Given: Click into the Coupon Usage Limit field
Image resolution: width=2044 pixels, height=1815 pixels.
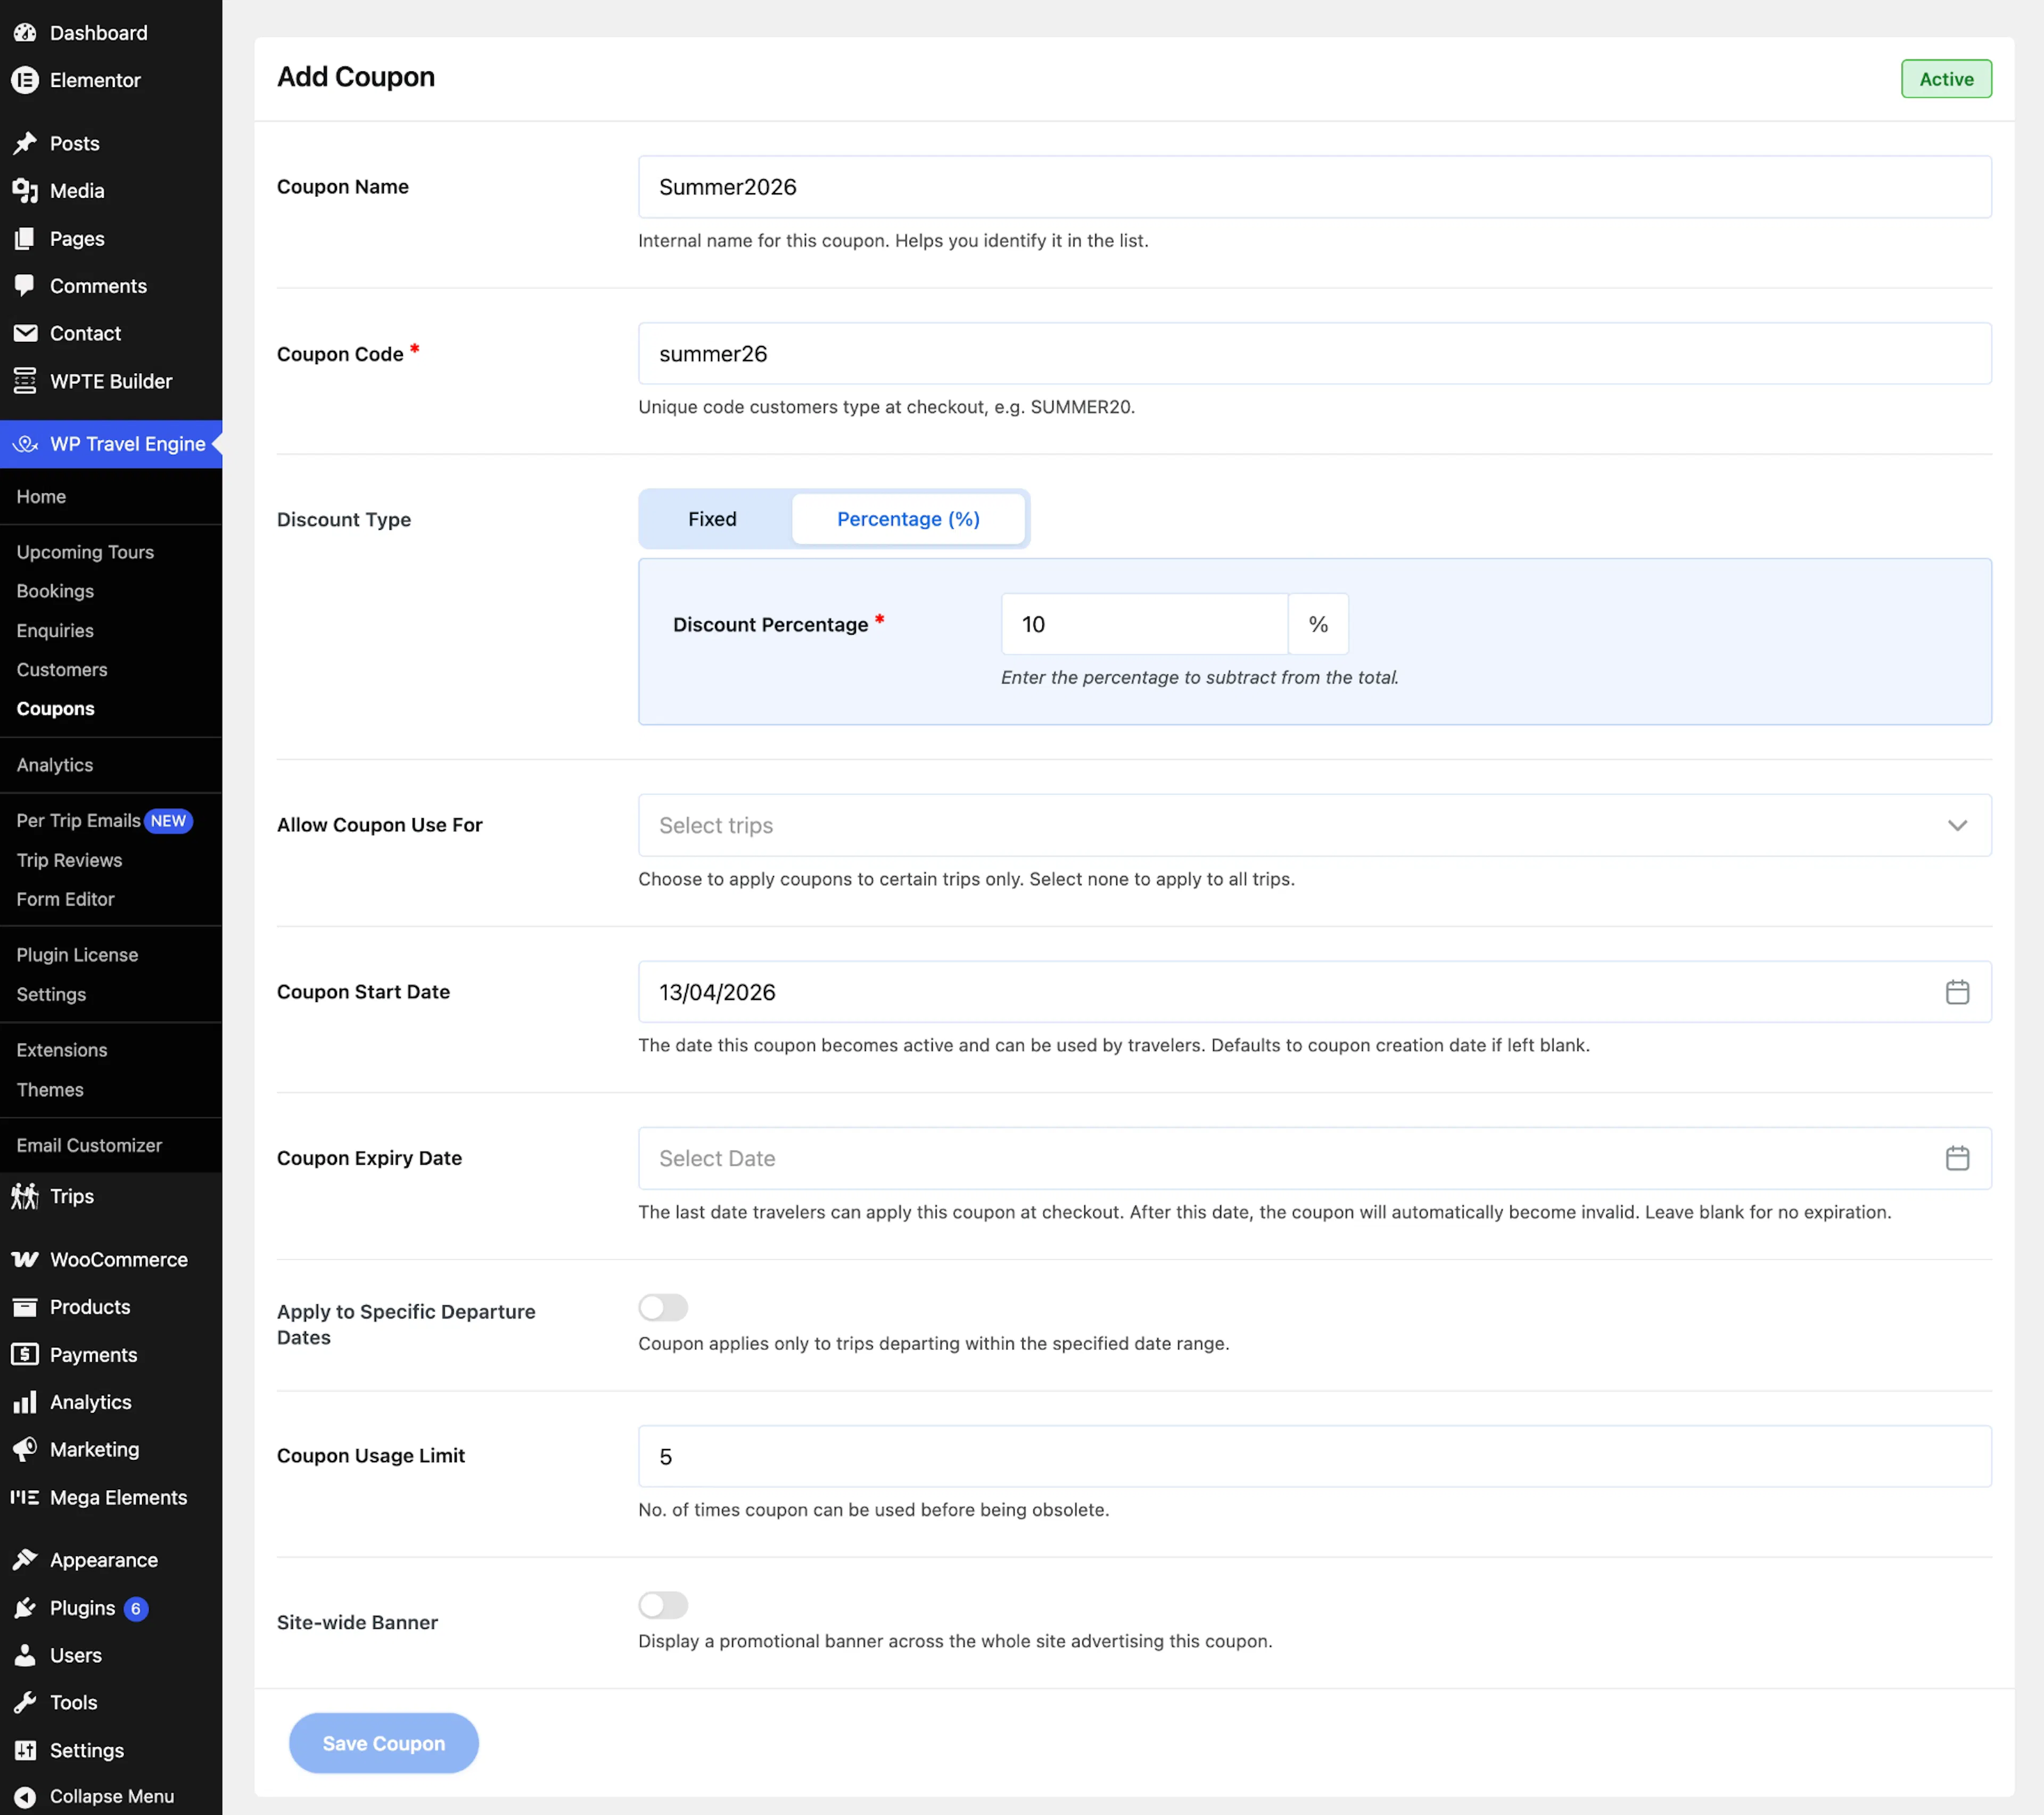Looking at the screenshot, I should [x=1314, y=1456].
